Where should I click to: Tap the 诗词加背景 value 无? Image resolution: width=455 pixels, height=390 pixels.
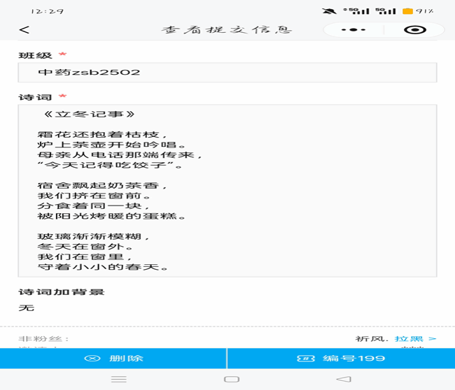[26, 308]
